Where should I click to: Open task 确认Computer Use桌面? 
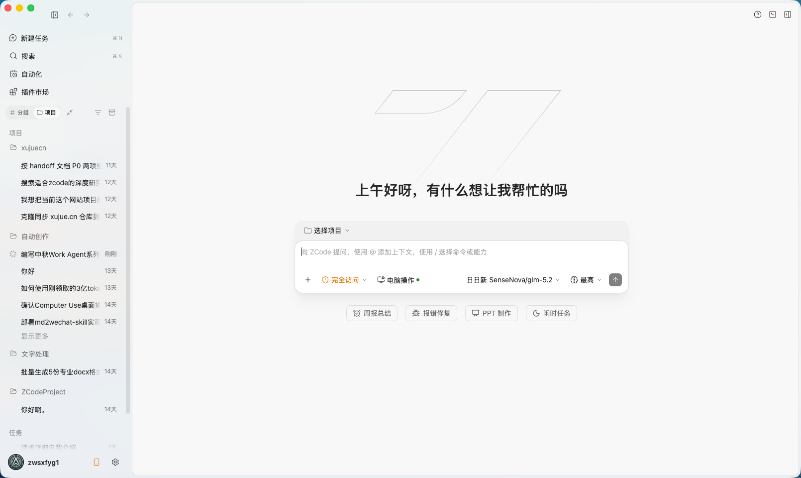[65, 305]
